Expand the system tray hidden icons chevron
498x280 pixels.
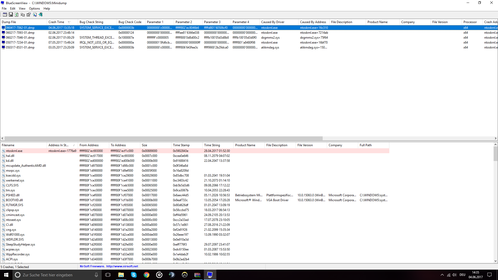coord(442,275)
